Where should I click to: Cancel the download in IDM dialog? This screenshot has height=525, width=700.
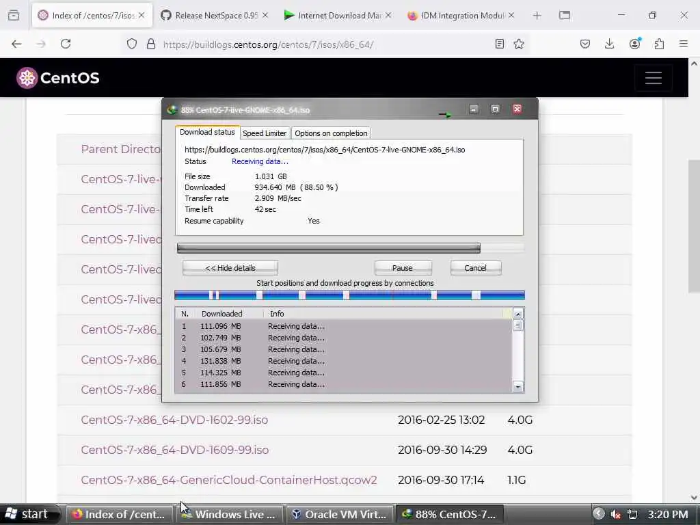pos(476,268)
